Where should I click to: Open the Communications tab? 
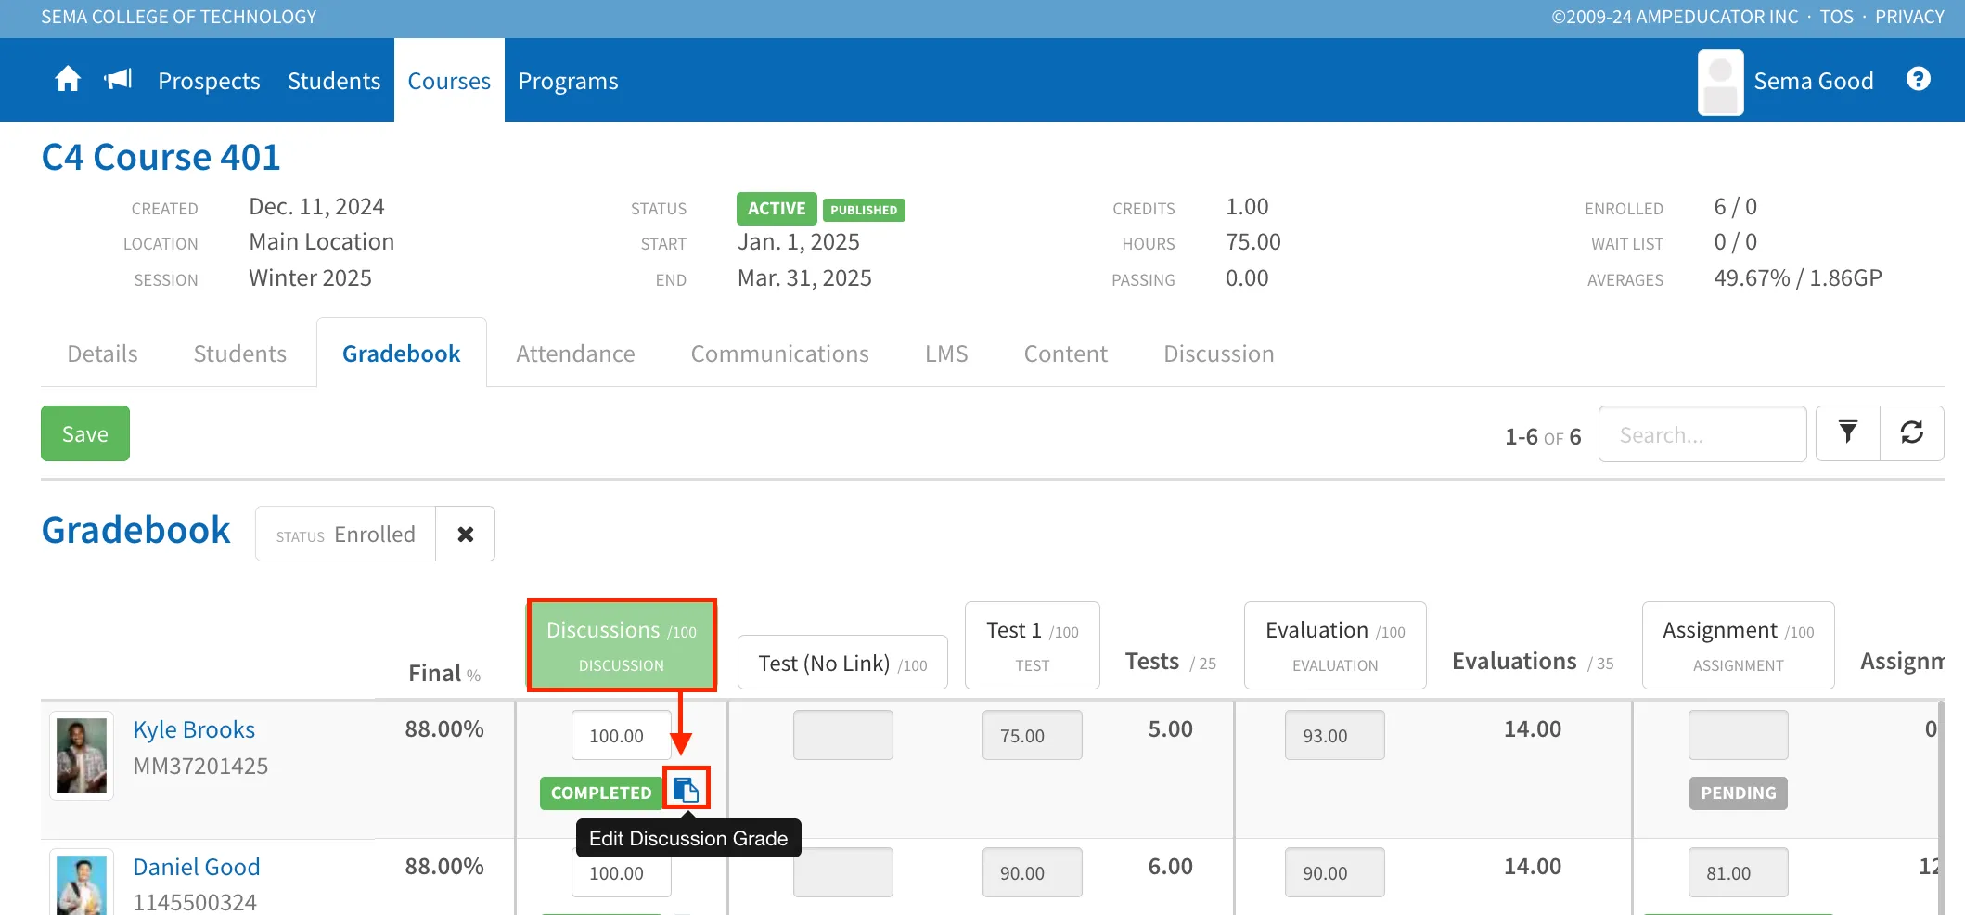(779, 354)
